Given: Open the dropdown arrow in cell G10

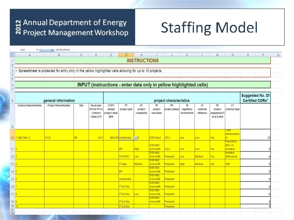Looking at the screenshot, I should point(136,138).
